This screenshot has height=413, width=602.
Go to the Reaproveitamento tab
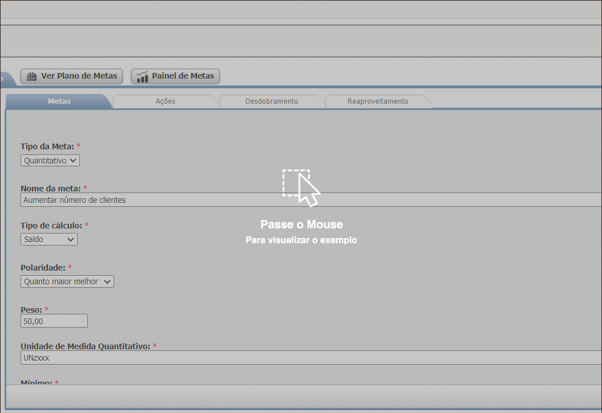(378, 101)
